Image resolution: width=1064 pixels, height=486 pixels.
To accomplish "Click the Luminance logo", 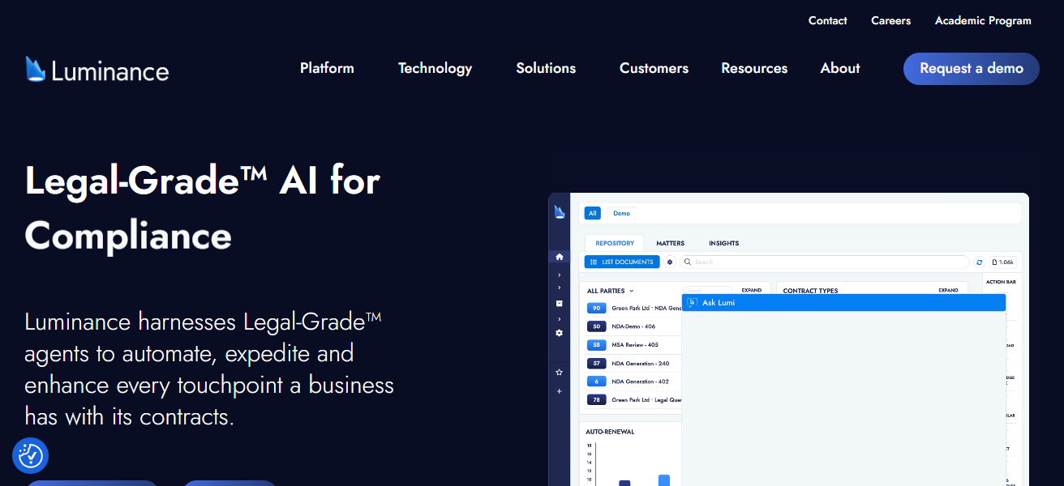I will [x=97, y=70].
